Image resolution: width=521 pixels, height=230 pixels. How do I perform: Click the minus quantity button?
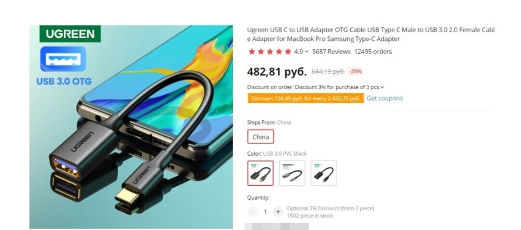253,211
